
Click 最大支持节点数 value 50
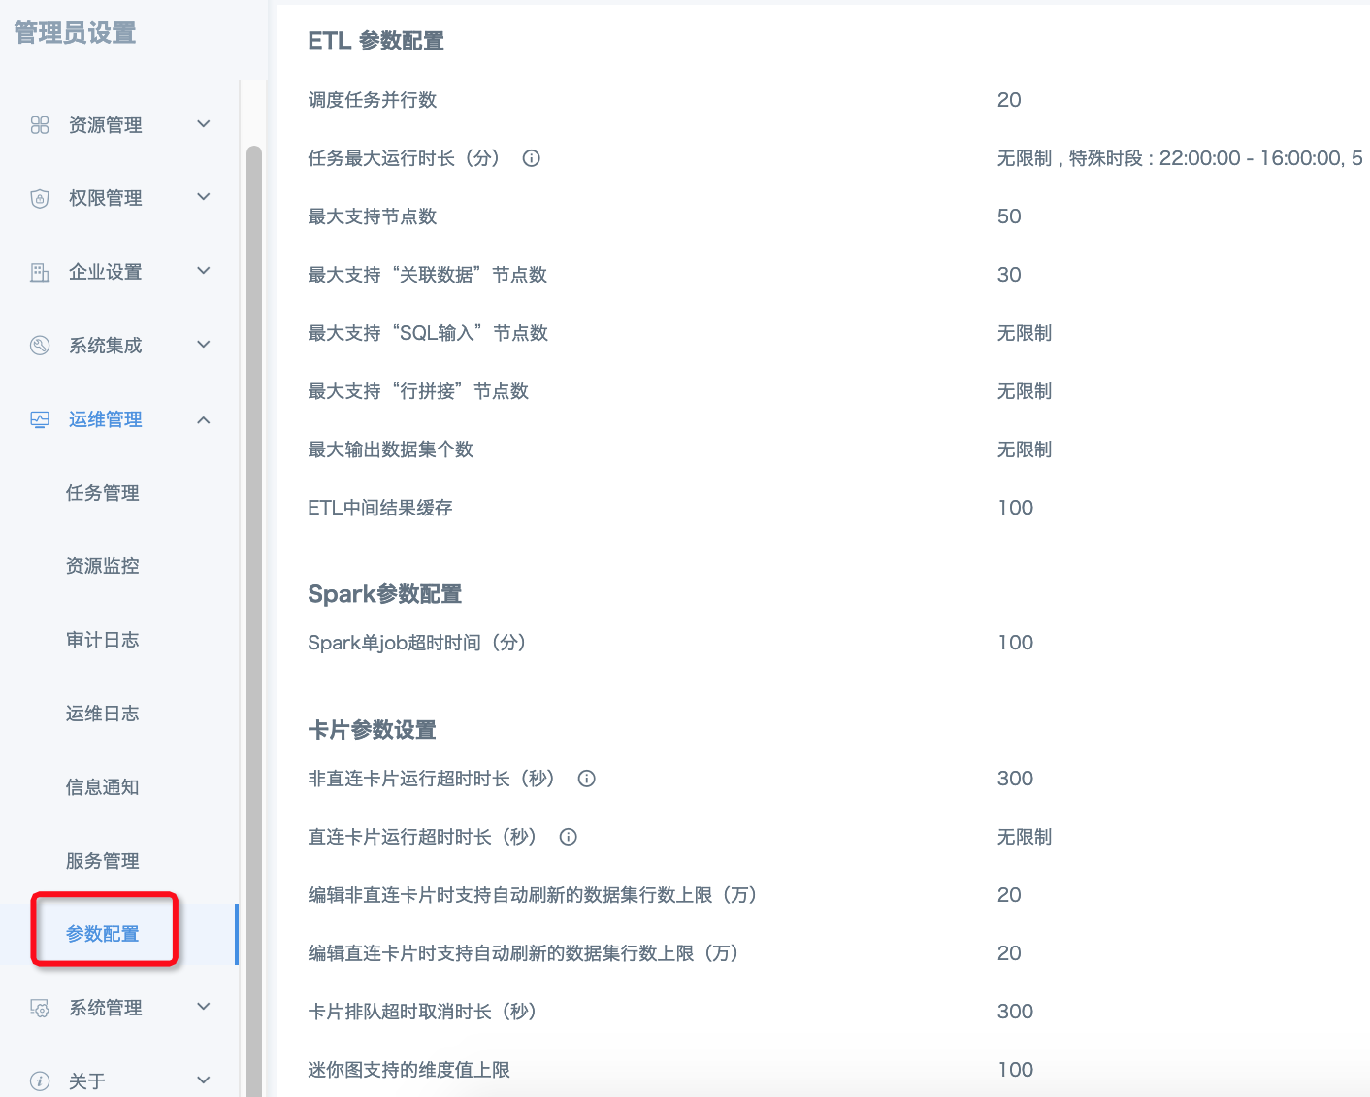tap(1009, 216)
